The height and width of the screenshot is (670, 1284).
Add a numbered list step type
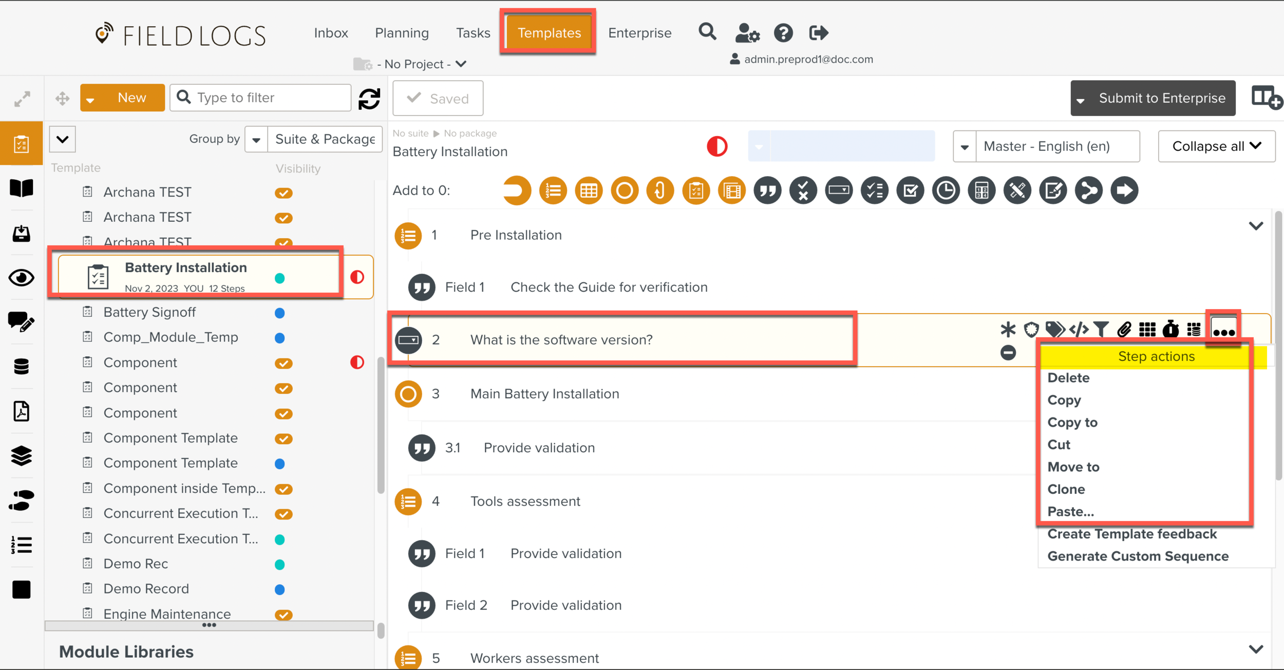[553, 190]
